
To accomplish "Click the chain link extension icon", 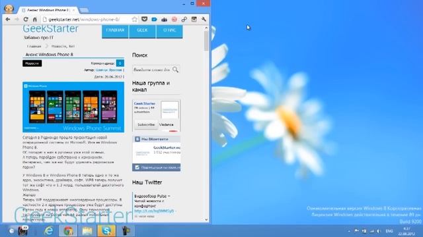I will click(184, 19).
